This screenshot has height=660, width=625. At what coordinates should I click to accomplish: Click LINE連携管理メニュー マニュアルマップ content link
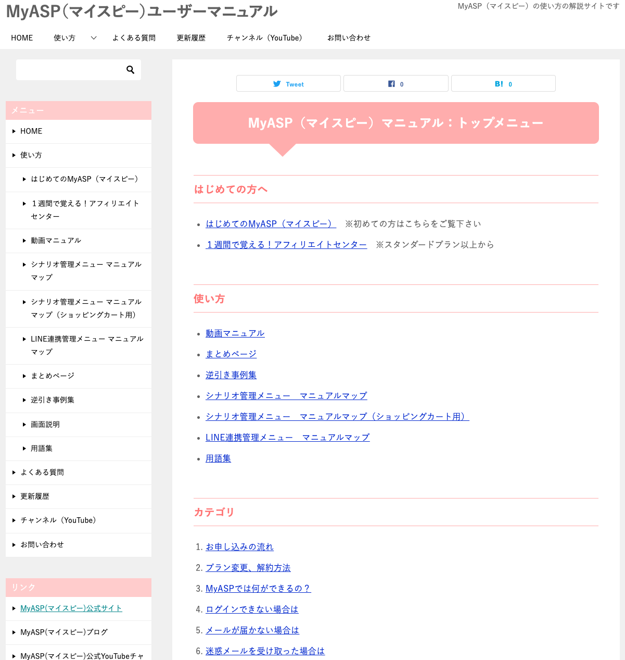coord(287,438)
